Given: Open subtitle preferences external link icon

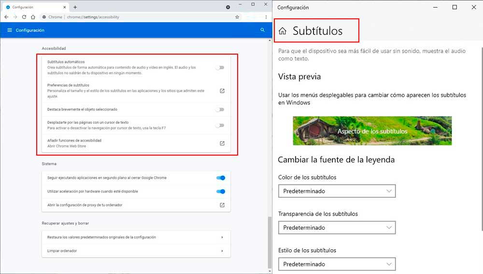Looking at the screenshot, I should click(222, 91).
